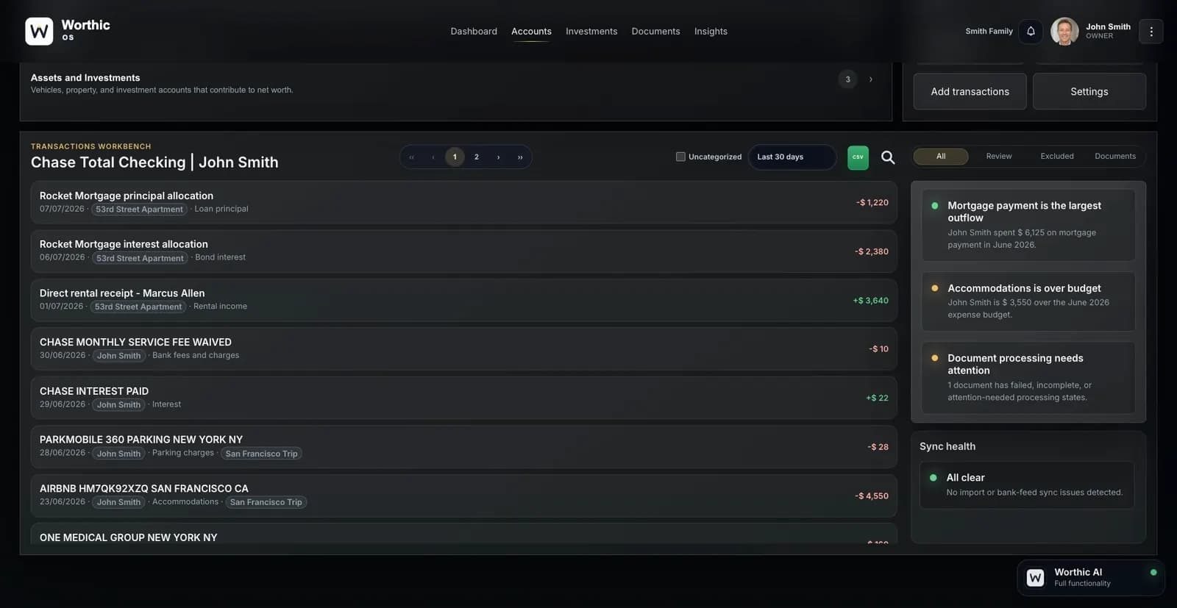Image resolution: width=1177 pixels, height=608 pixels.
Task: Click the green Worthic AI status dot
Action: (1153, 572)
